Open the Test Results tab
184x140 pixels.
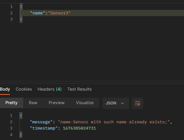[x=80, y=89]
